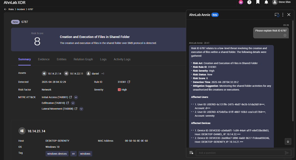Image resolution: width=296 pixels, height=160 pixels.
Task: Close the AhnLab Annie panel
Action: 289,15
